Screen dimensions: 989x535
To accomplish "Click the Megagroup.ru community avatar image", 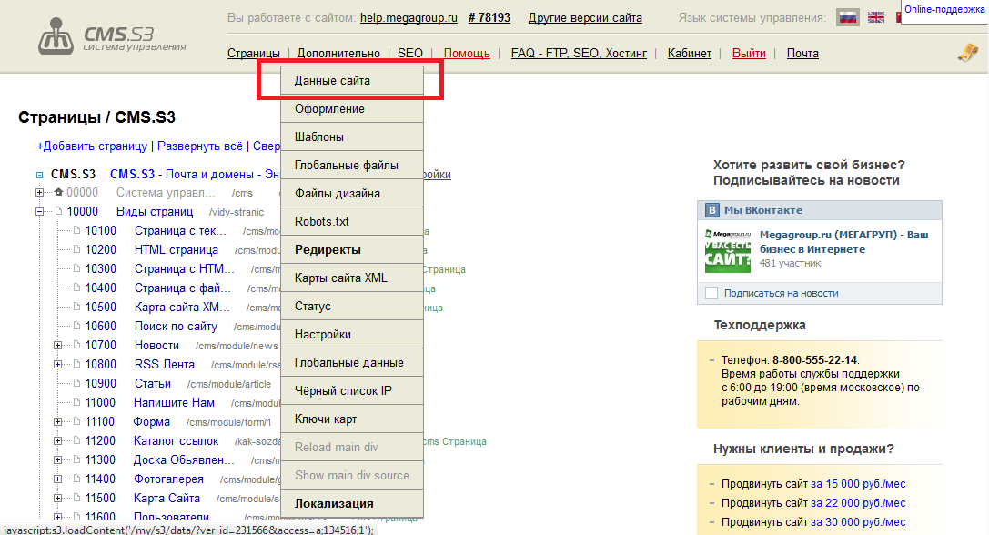I will pyautogui.click(x=727, y=248).
